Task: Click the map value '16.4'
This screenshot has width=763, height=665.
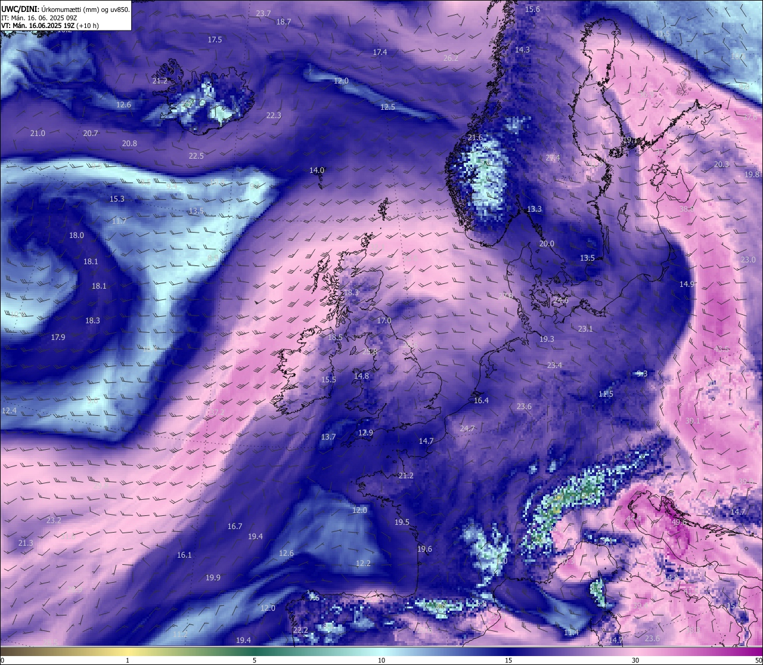Action: tap(481, 400)
